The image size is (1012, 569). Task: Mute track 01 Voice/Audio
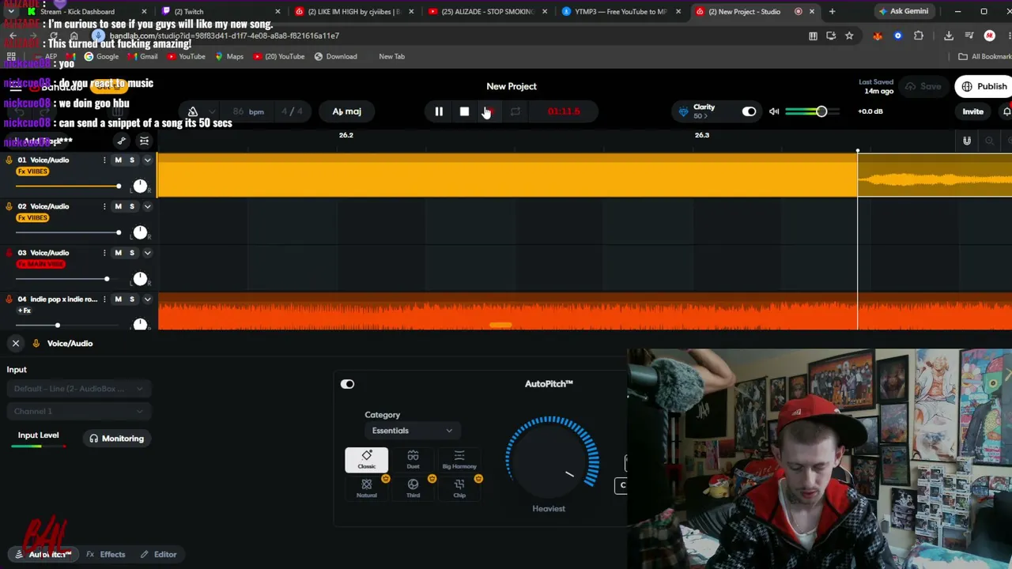(x=118, y=160)
